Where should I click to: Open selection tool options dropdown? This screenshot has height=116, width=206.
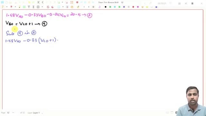[x=63, y=7]
